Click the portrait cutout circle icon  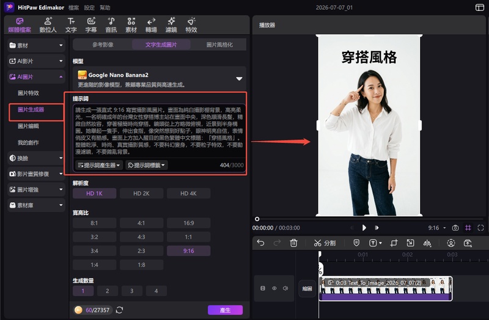(x=451, y=243)
